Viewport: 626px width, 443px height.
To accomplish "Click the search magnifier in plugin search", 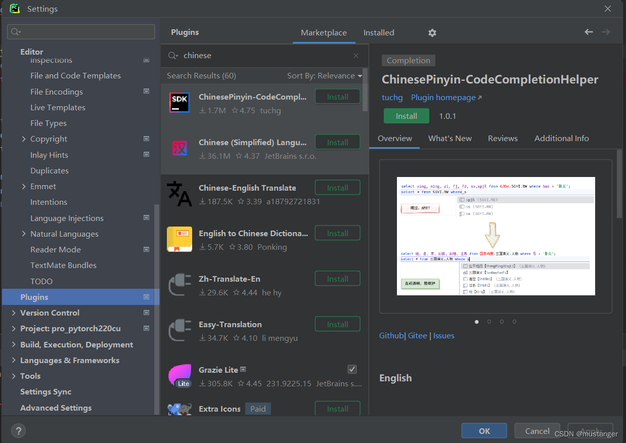I will click(x=173, y=56).
